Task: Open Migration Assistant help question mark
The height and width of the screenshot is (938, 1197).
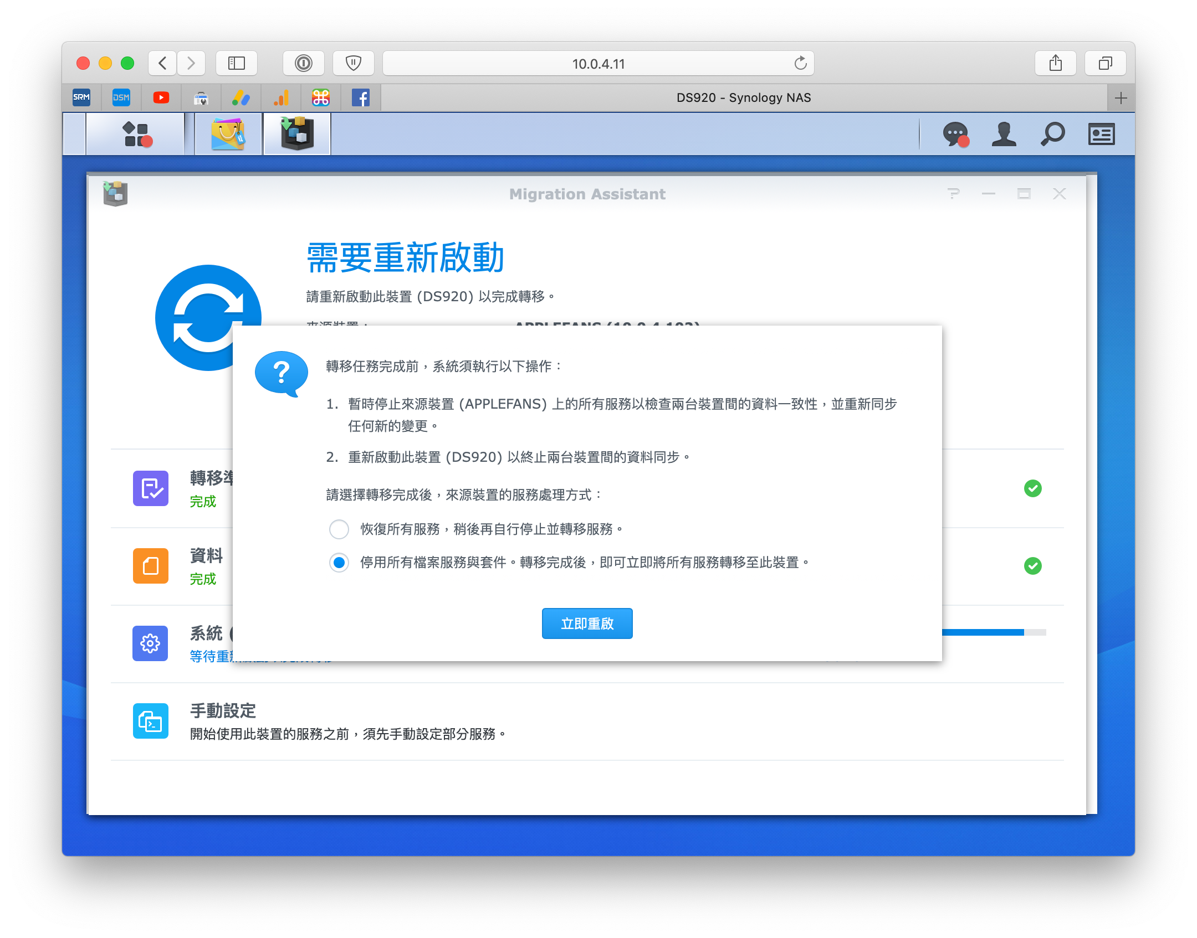Action: [953, 194]
